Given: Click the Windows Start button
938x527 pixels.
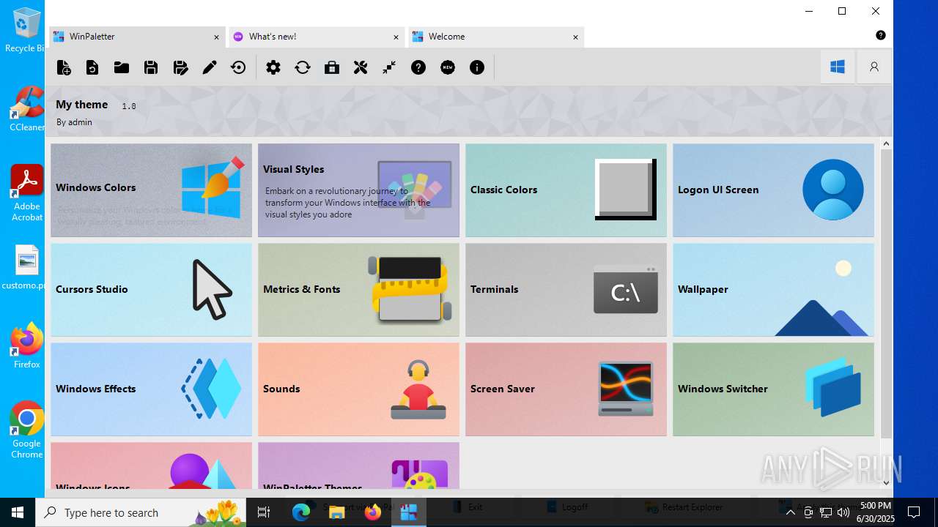Looking at the screenshot, I should 18,512.
